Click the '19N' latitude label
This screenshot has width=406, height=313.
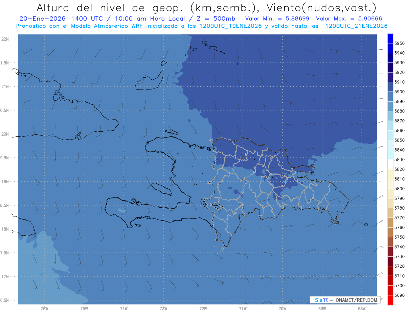[x=5, y=182]
